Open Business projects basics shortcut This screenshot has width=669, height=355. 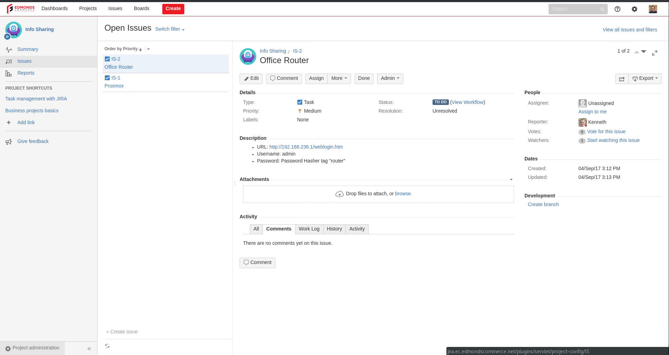pyautogui.click(x=32, y=111)
